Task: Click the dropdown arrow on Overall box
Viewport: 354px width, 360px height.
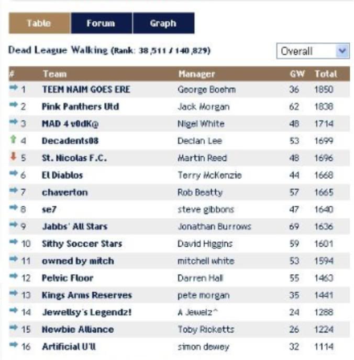Action: [342, 51]
